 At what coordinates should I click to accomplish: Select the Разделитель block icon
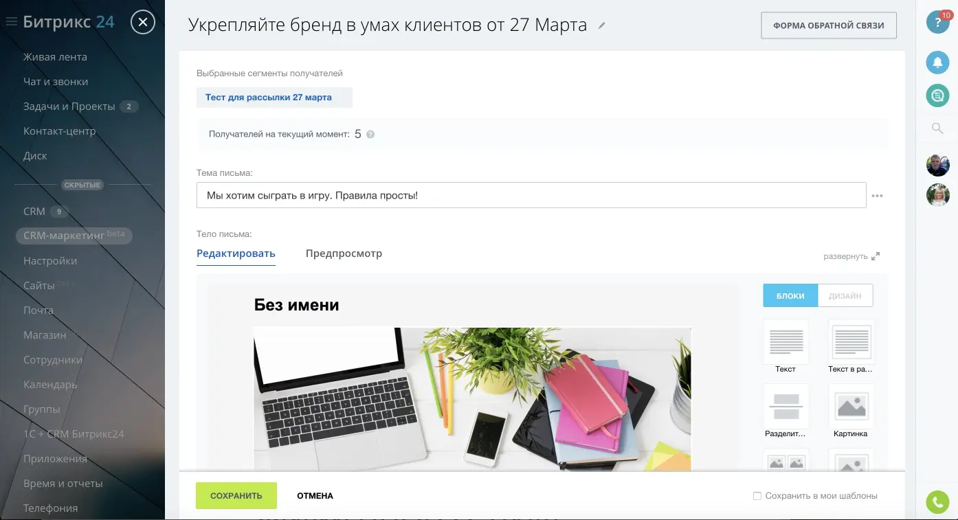point(786,405)
